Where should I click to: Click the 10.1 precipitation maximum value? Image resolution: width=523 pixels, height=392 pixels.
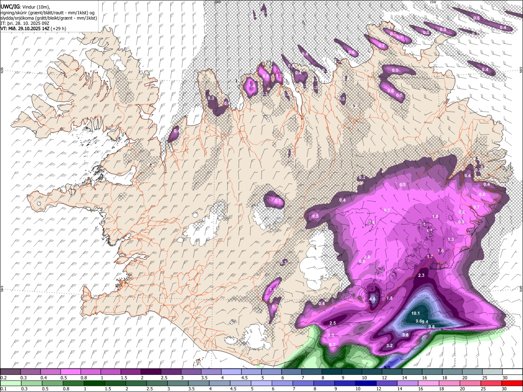(x=416, y=313)
